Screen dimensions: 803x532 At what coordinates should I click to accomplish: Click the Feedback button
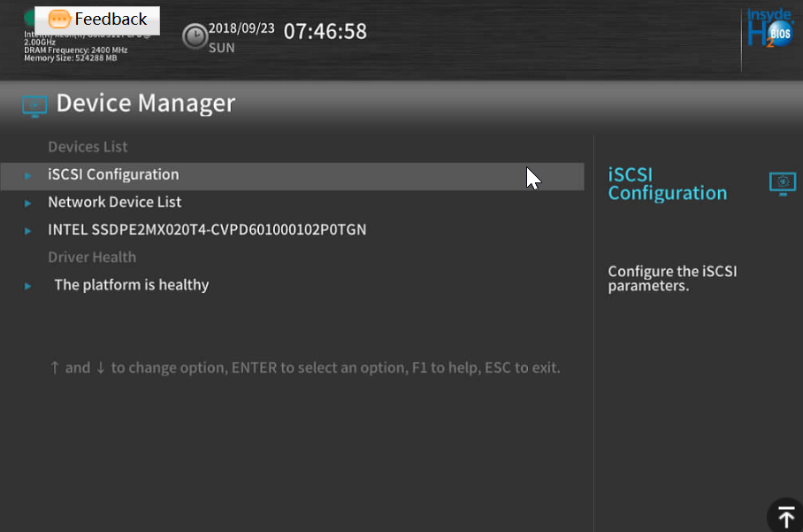(97, 19)
